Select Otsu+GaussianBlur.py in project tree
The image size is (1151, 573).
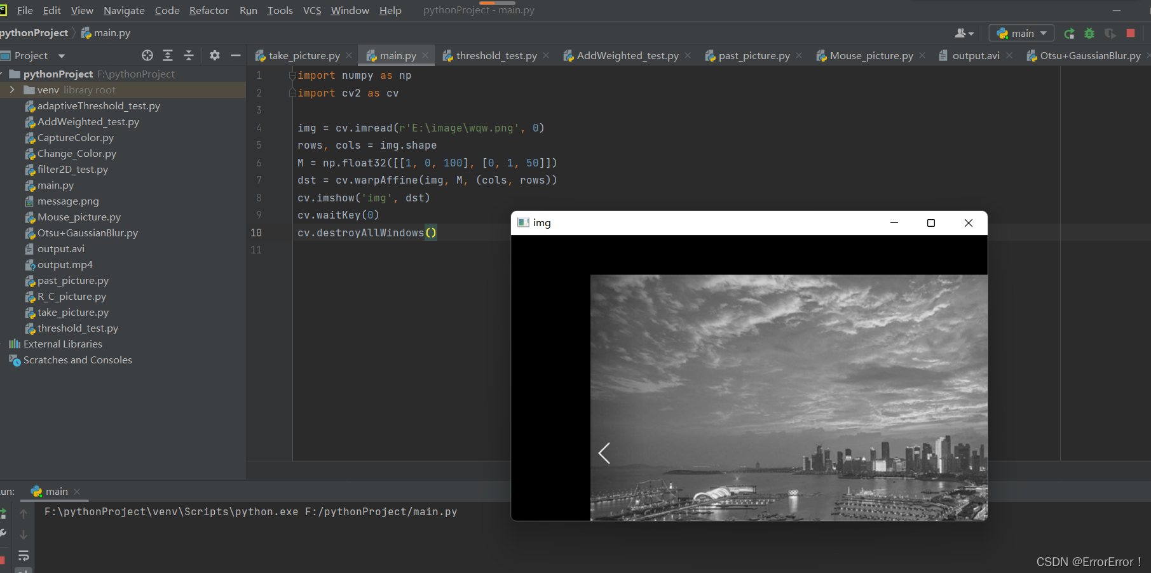(88, 233)
